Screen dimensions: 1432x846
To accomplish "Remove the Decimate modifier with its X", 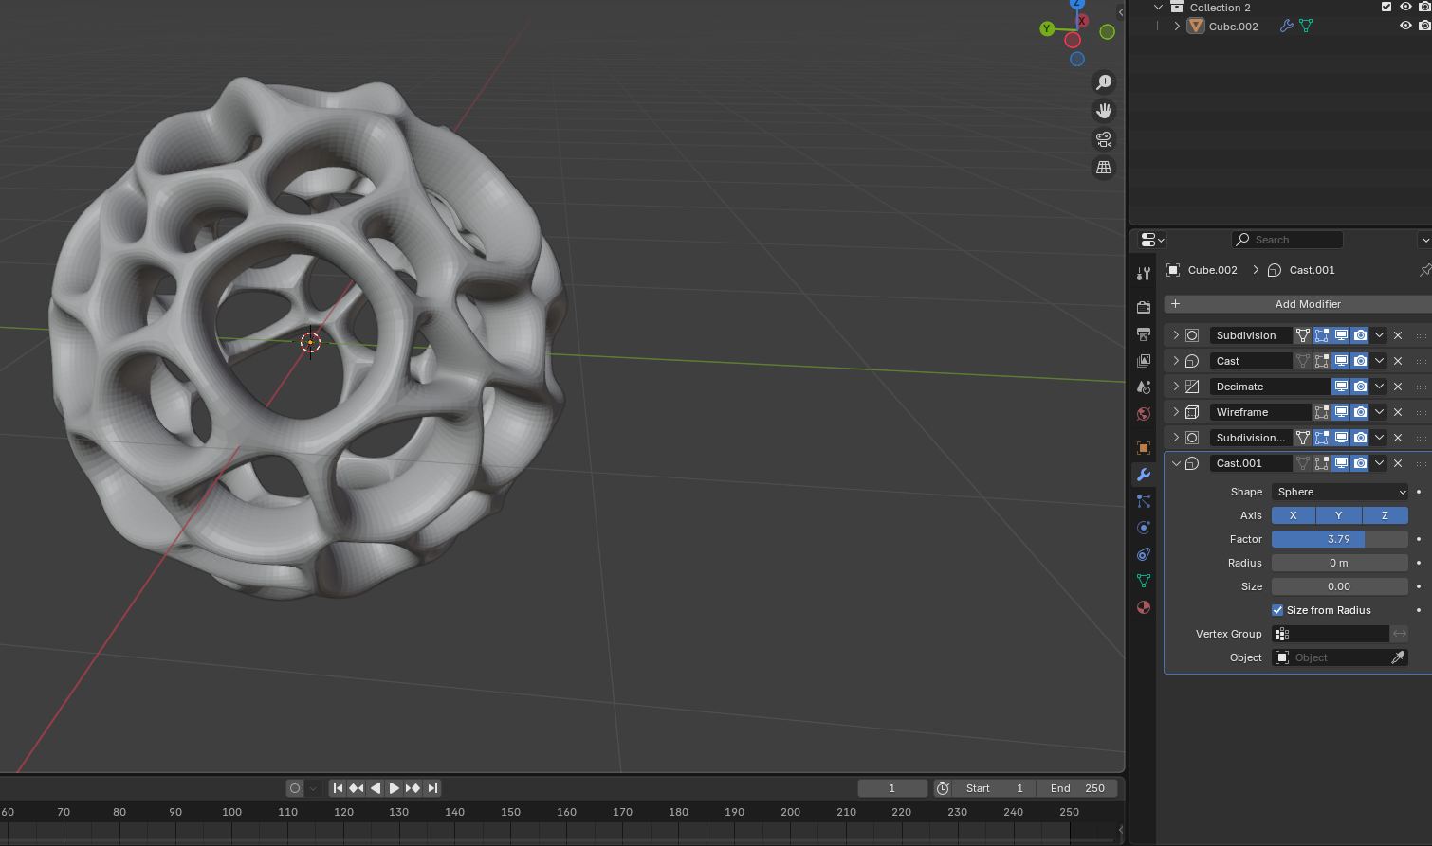I will 1398,387.
